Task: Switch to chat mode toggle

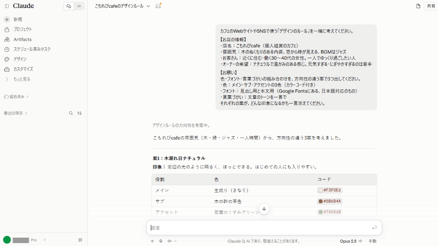Action: (69, 6)
